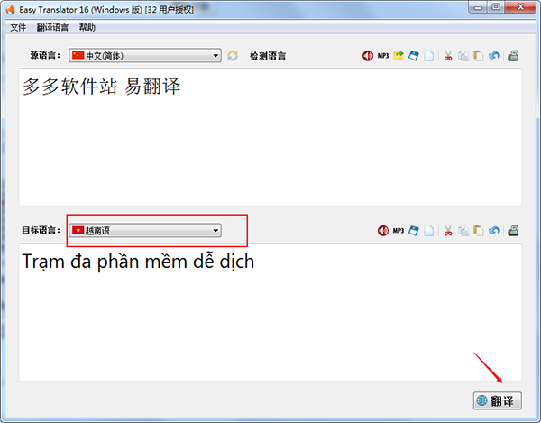Export translated text as MP3

click(x=399, y=231)
